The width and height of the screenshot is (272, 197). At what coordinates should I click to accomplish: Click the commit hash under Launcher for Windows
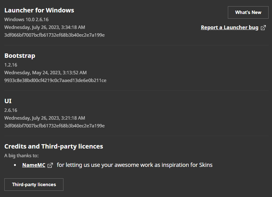[54, 35]
